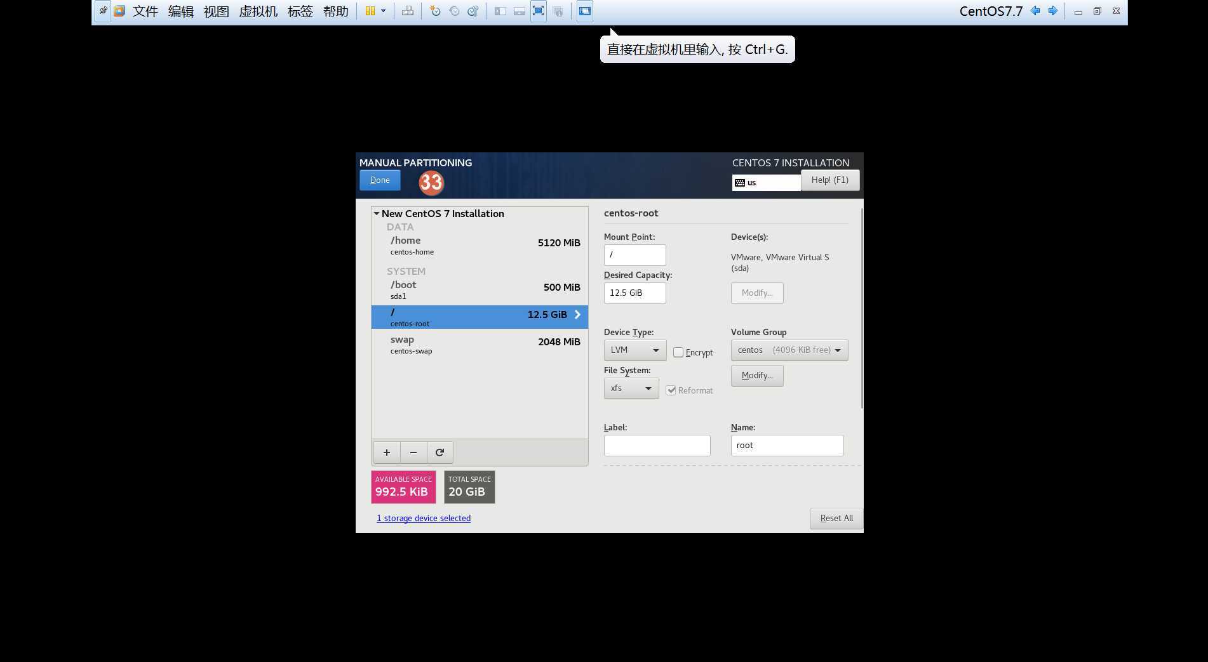The height and width of the screenshot is (662, 1208).
Task: Click the TOTAL SPACE 20 GiB box
Action: 469,487
